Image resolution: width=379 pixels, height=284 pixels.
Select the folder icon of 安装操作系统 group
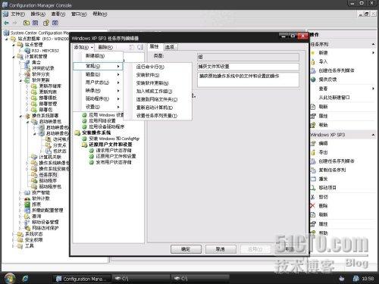[x=77, y=133]
